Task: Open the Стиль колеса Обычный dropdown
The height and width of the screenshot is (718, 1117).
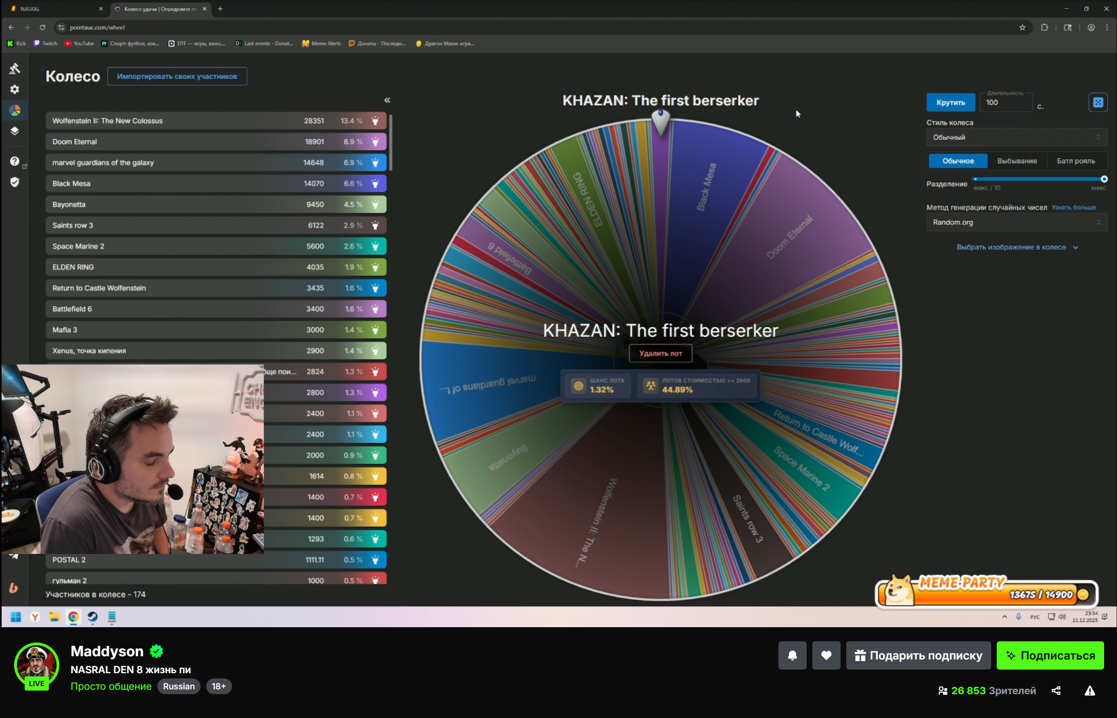Action: coord(1016,138)
